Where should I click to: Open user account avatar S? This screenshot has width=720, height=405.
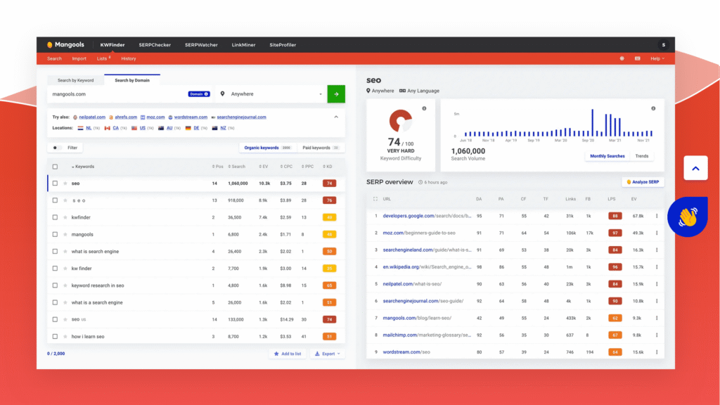click(663, 45)
